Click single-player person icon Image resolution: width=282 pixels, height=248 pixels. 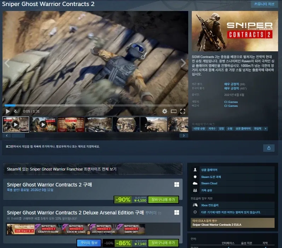[195, 169]
